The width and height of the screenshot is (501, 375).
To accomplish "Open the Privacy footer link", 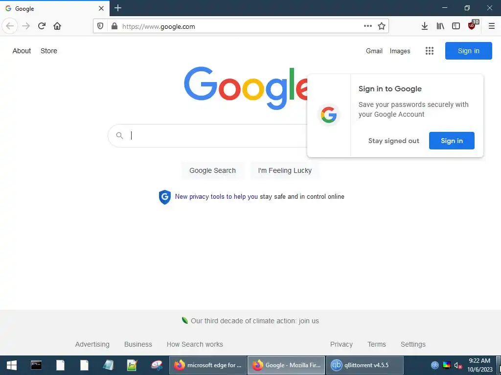I will [341, 344].
